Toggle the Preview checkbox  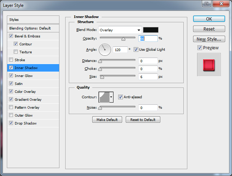(x=200, y=48)
